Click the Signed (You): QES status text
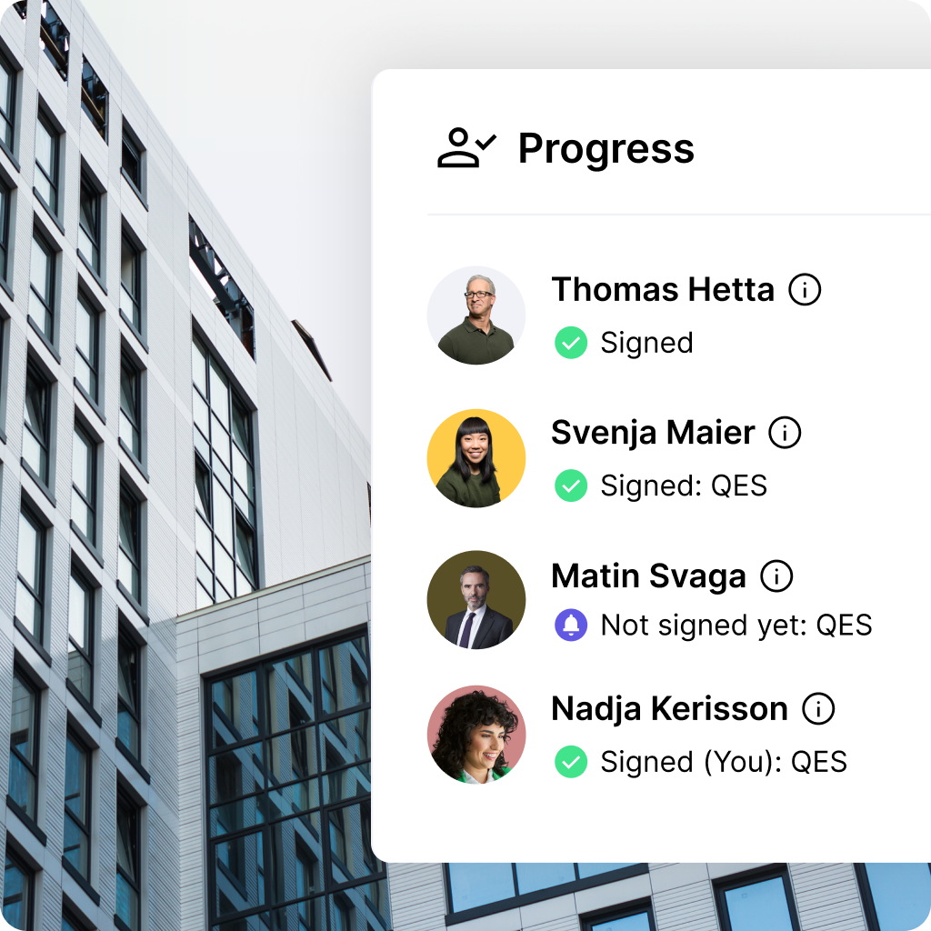931x931 pixels. pos(724,763)
